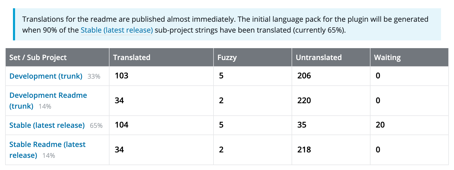Select the 34 translated count for Stable Readme
Screen dimensions: 454x170
[x=119, y=150]
